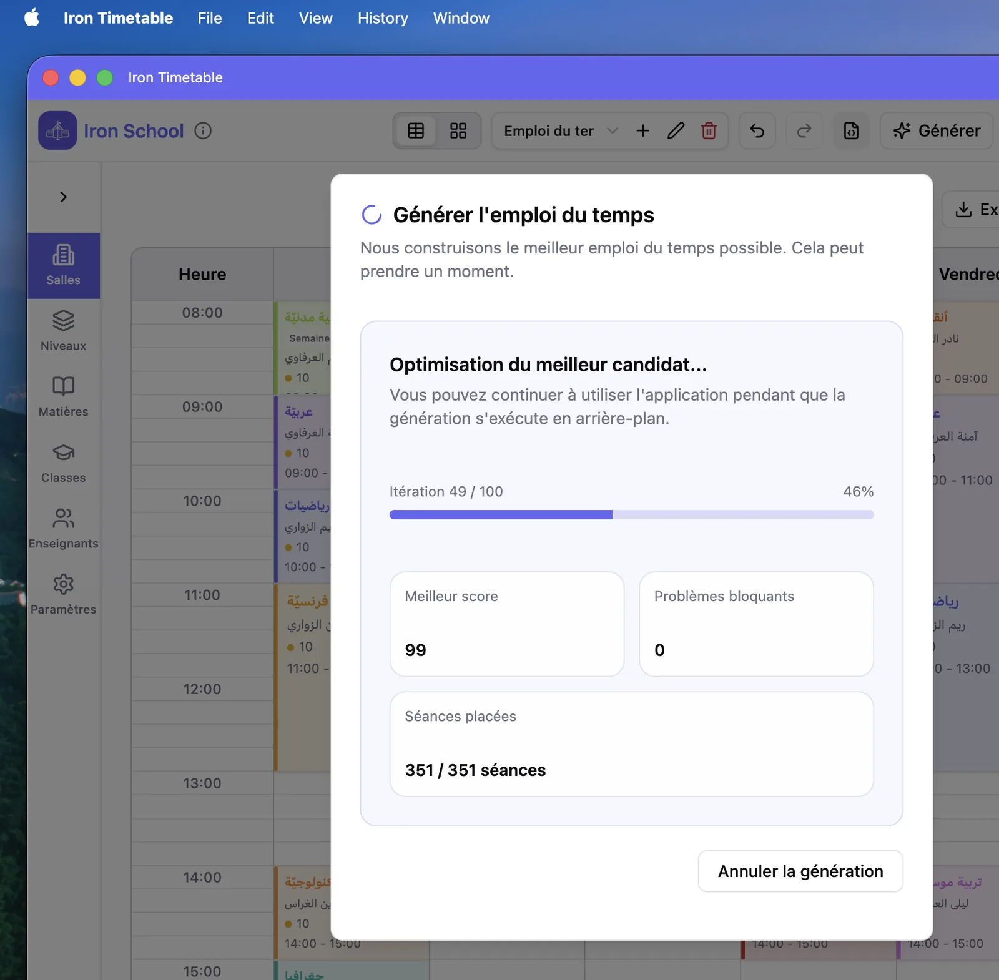Image resolution: width=999 pixels, height=980 pixels.
Task: Click the '10:00' time row label
Action: 202,501
